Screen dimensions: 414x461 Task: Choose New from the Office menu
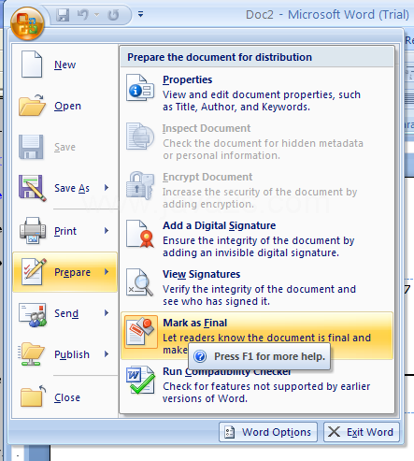click(x=64, y=65)
